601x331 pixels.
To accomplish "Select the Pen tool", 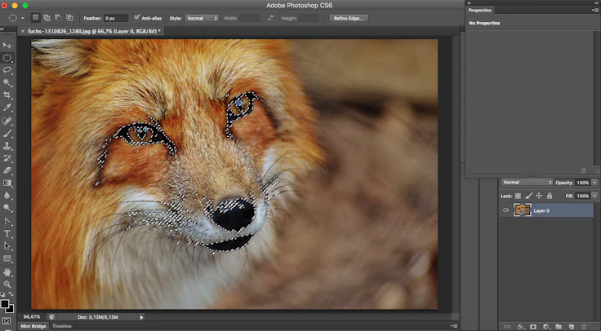I will click(7, 221).
